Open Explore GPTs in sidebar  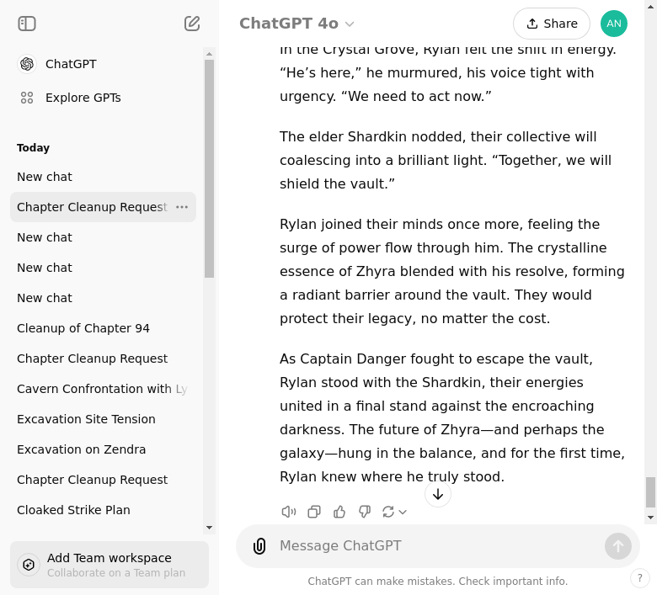coord(83,98)
